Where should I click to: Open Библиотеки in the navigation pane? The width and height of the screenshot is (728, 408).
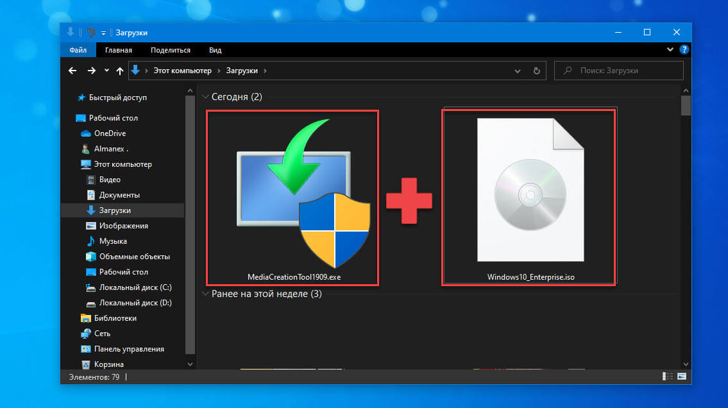click(115, 318)
